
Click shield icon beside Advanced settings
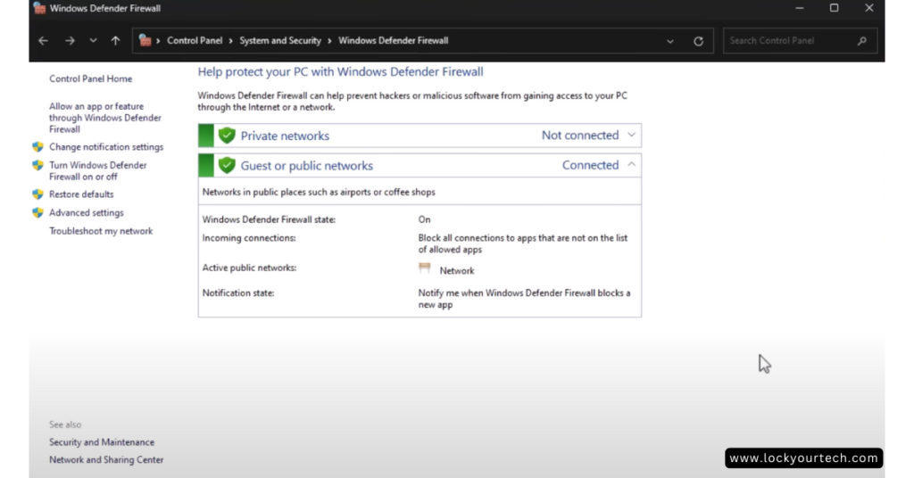[37, 212]
